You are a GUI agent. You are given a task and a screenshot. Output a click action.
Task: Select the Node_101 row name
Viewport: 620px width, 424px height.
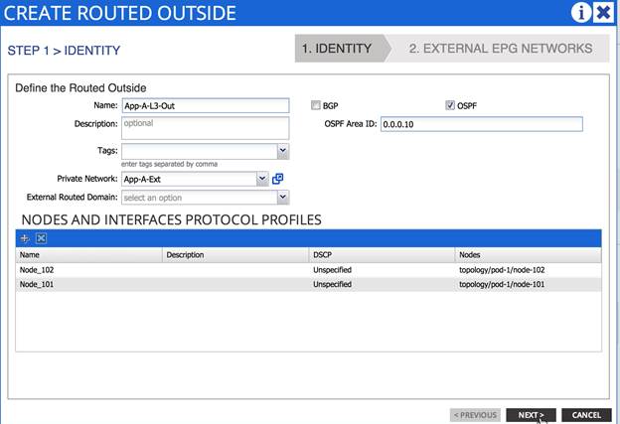(x=37, y=284)
